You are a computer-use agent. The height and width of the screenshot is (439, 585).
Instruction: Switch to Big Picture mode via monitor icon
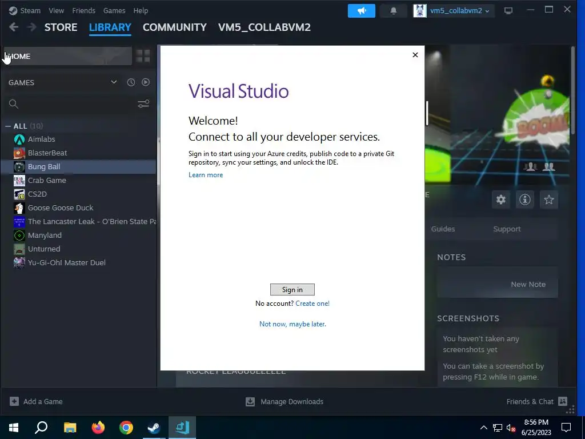(508, 11)
